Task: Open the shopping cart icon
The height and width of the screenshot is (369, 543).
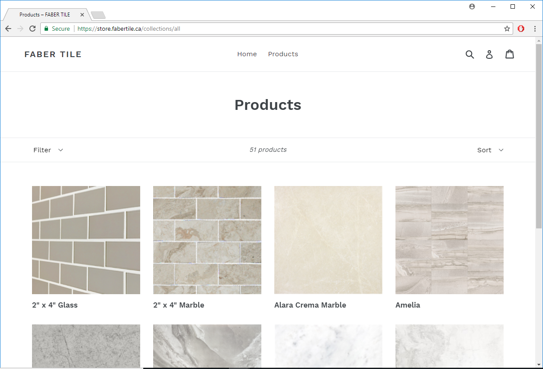Action: [510, 54]
